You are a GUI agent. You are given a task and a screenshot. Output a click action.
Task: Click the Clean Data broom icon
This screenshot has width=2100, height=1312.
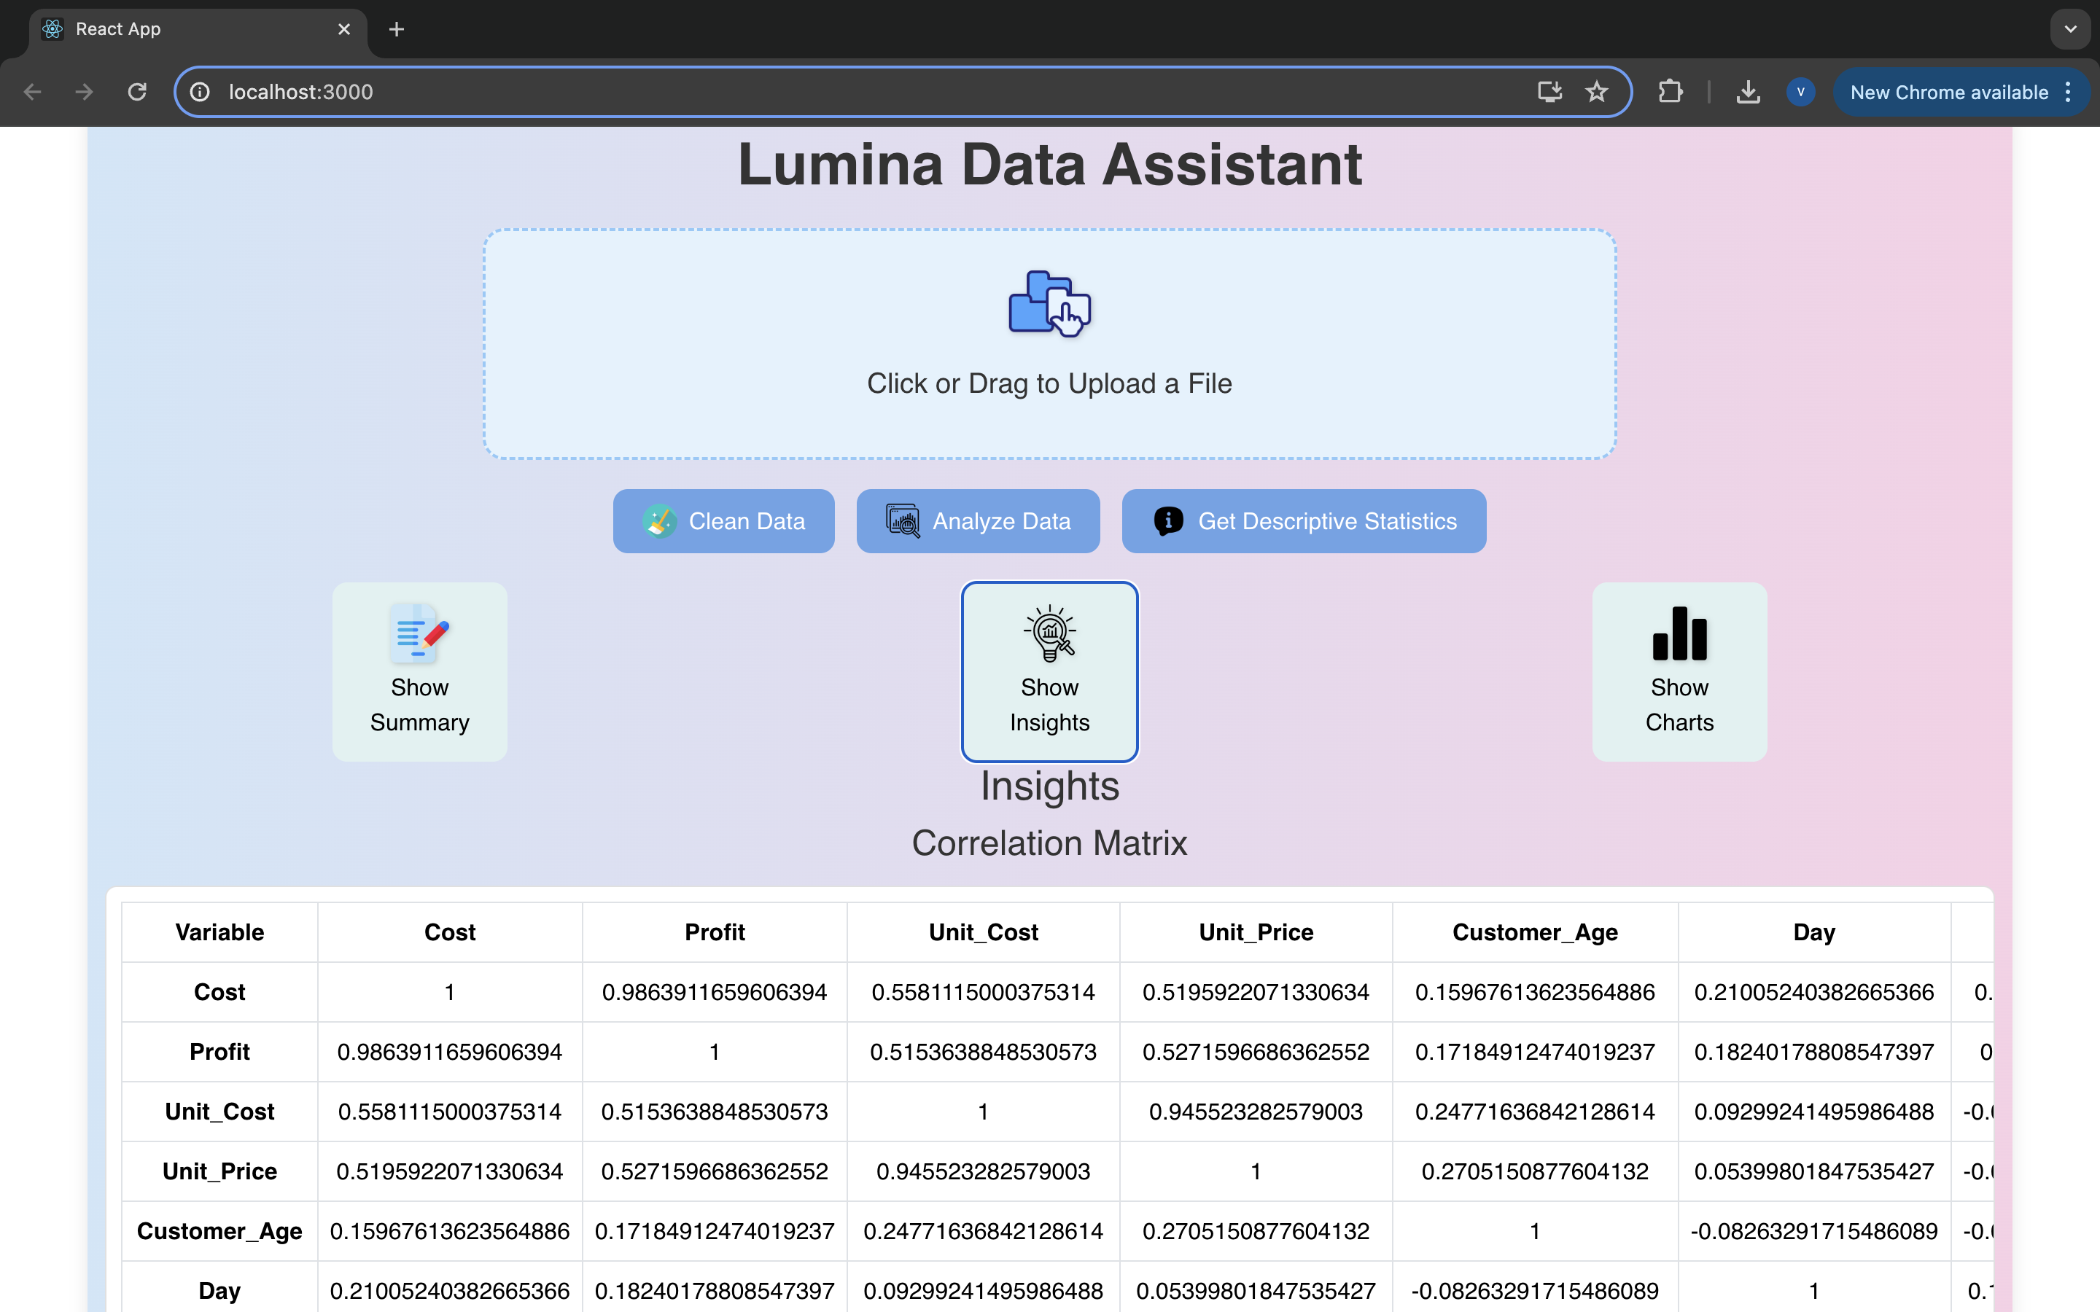click(659, 521)
